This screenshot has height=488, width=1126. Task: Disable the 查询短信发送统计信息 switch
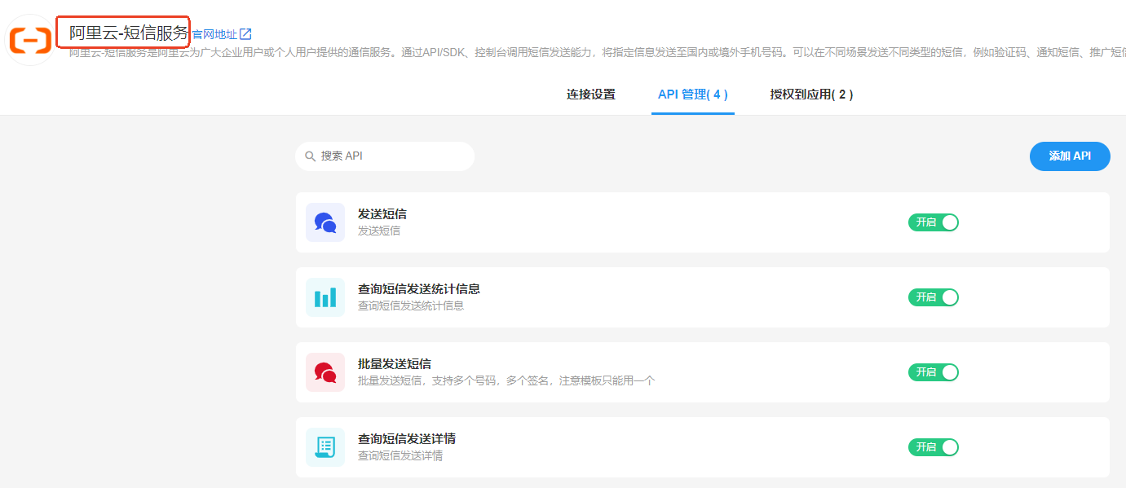[x=933, y=297]
